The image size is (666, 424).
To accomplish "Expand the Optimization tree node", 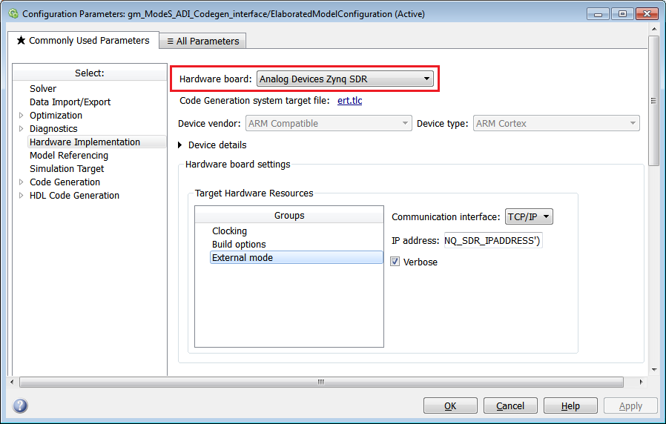I will [x=22, y=115].
